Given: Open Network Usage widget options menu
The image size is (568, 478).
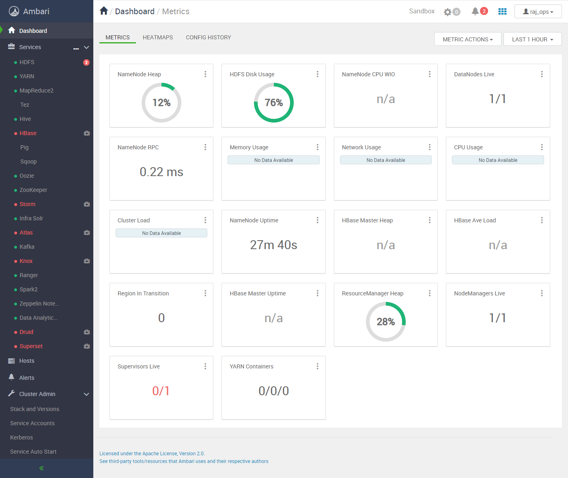Looking at the screenshot, I should (430, 147).
